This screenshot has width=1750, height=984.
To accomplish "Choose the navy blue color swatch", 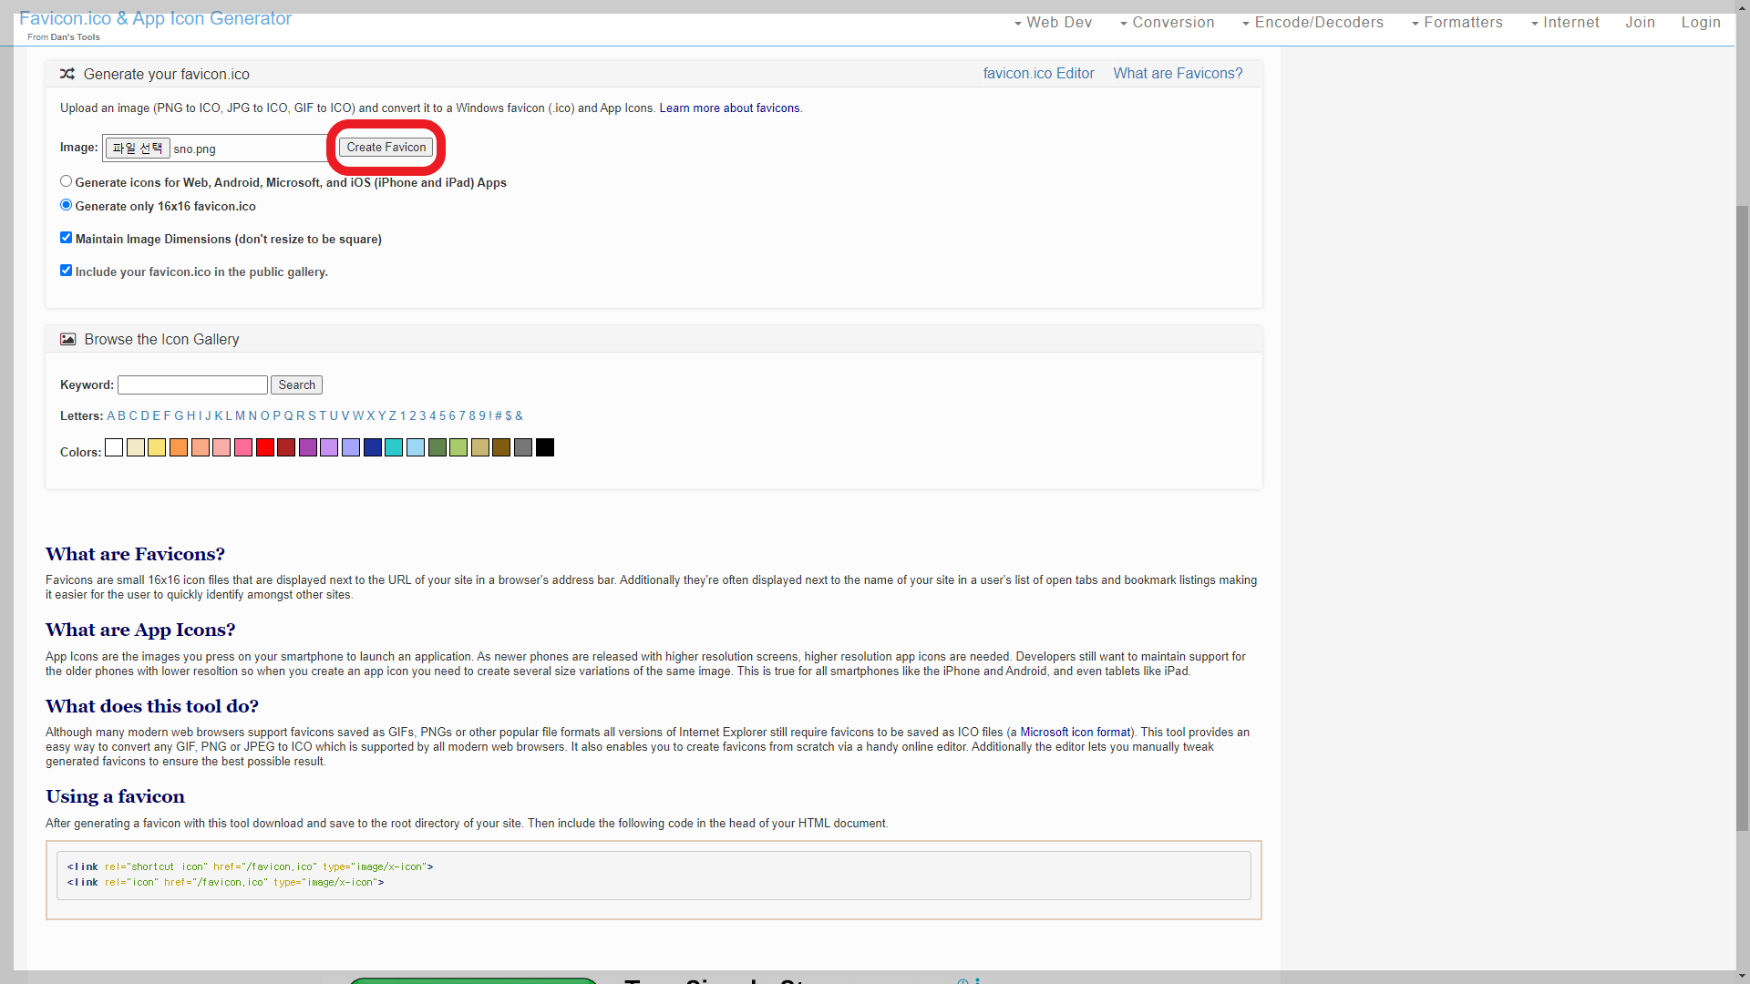I will (373, 447).
